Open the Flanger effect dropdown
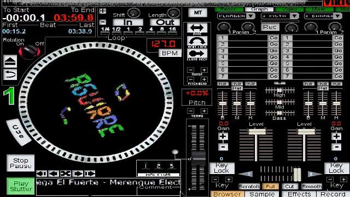Image resolution: width=350 pixels, height=197 pixels. click(x=250, y=16)
